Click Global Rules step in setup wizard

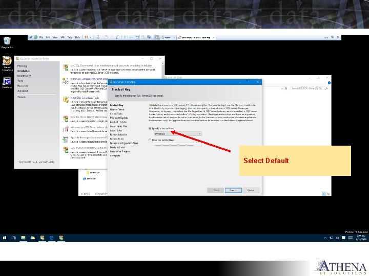(116, 113)
